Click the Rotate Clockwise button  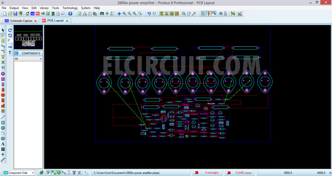[x=10, y=30]
